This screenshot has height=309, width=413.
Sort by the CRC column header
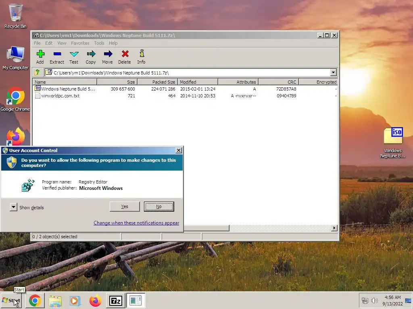[x=278, y=82]
